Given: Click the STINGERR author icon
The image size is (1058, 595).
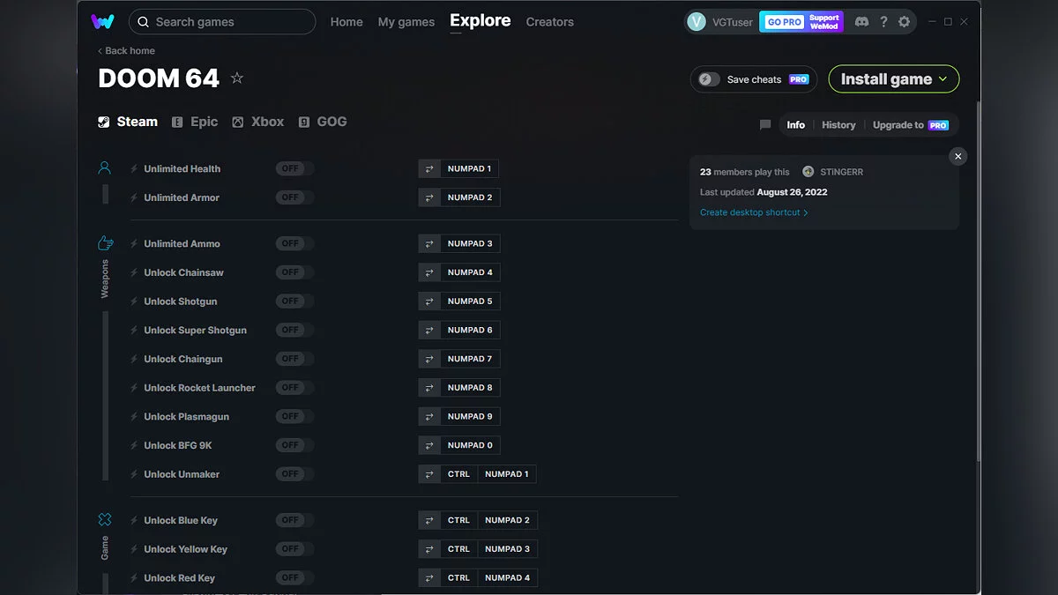Looking at the screenshot, I should click(x=808, y=172).
